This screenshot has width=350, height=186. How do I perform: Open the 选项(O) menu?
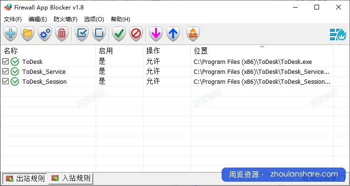coord(94,19)
